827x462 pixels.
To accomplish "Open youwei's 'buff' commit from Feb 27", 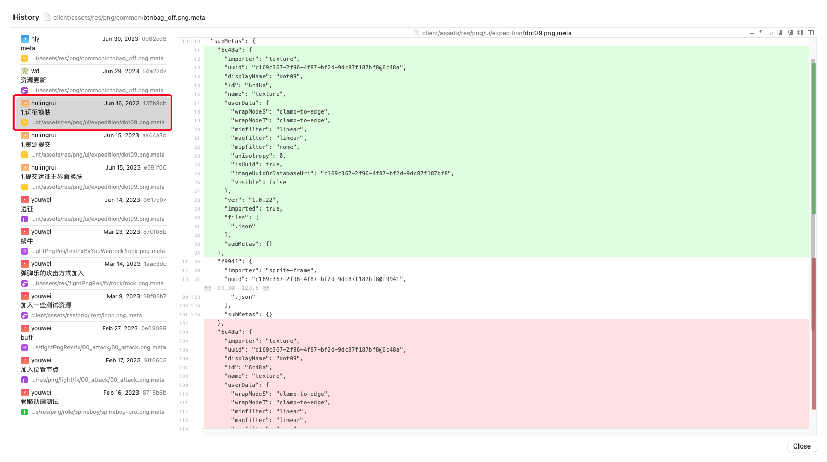I will 93,338.
